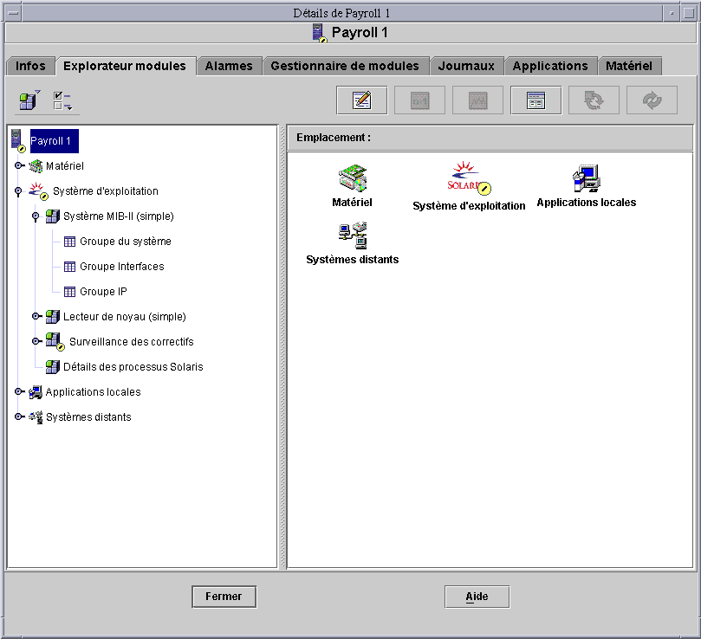Collapse the Système MIB-II (simple) node
The height and width of the screenshot is (639, 701).
click(36, 216)
